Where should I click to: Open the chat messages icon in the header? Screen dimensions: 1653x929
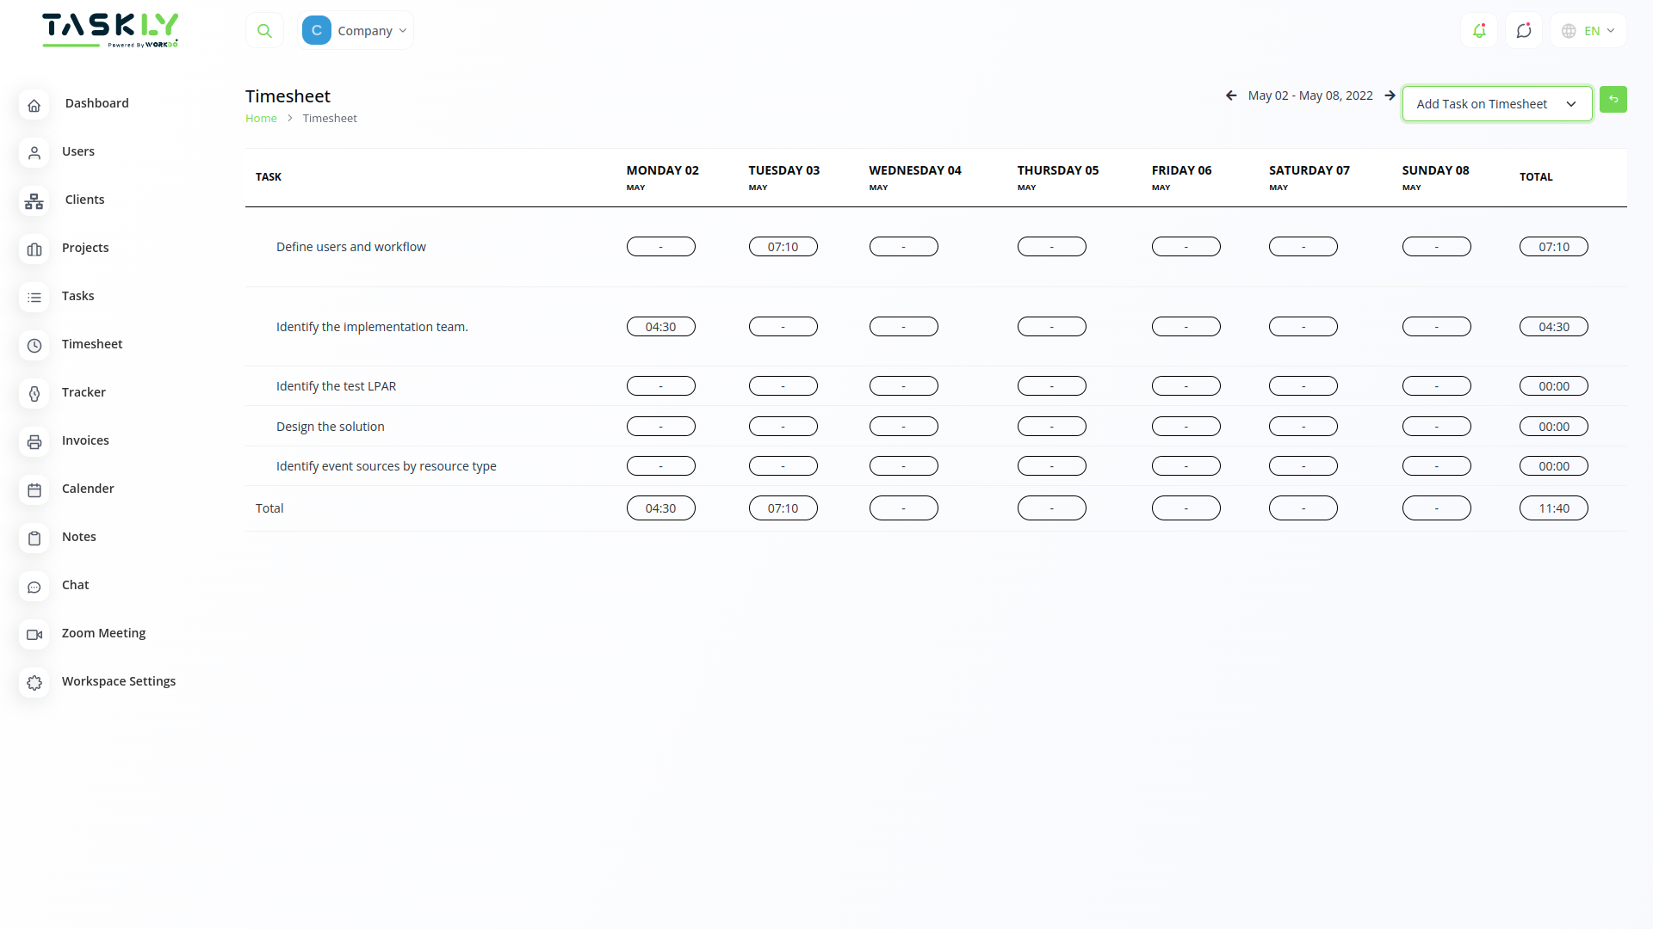coord(1524,30)
